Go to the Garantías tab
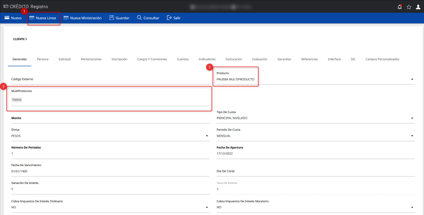Image resolution: width=424 pixels, height=215 pixels. coord(284,59)
